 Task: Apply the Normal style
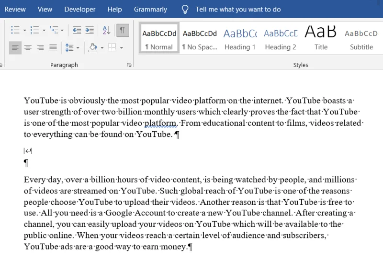(x=159, y=38)
